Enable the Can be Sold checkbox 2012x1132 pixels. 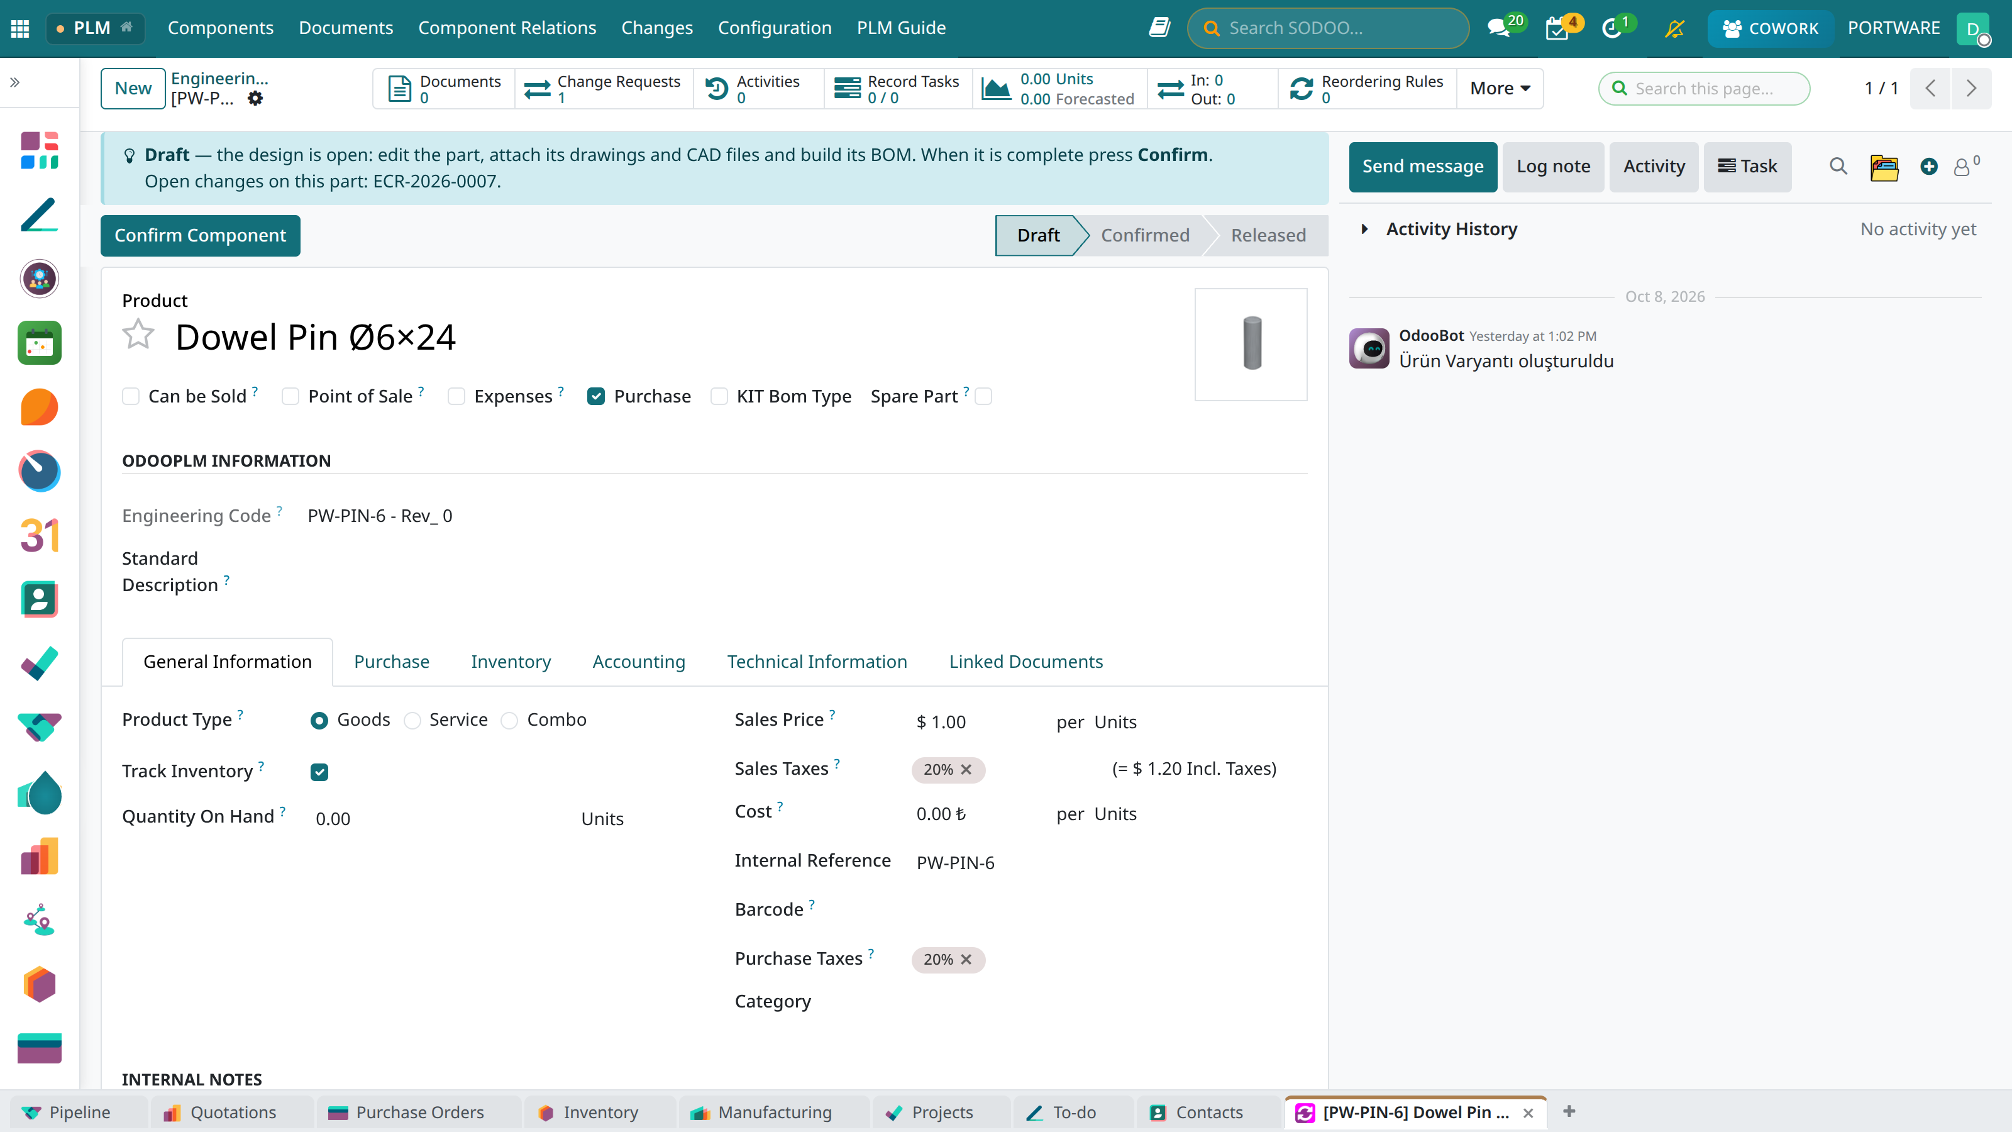131,397
